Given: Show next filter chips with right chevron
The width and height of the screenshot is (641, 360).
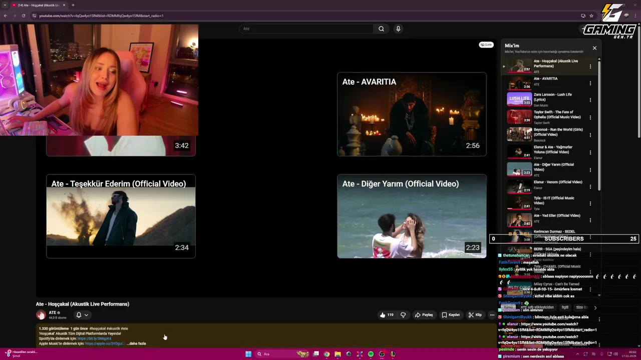Looking at the screenshot, I should [595, 307].
